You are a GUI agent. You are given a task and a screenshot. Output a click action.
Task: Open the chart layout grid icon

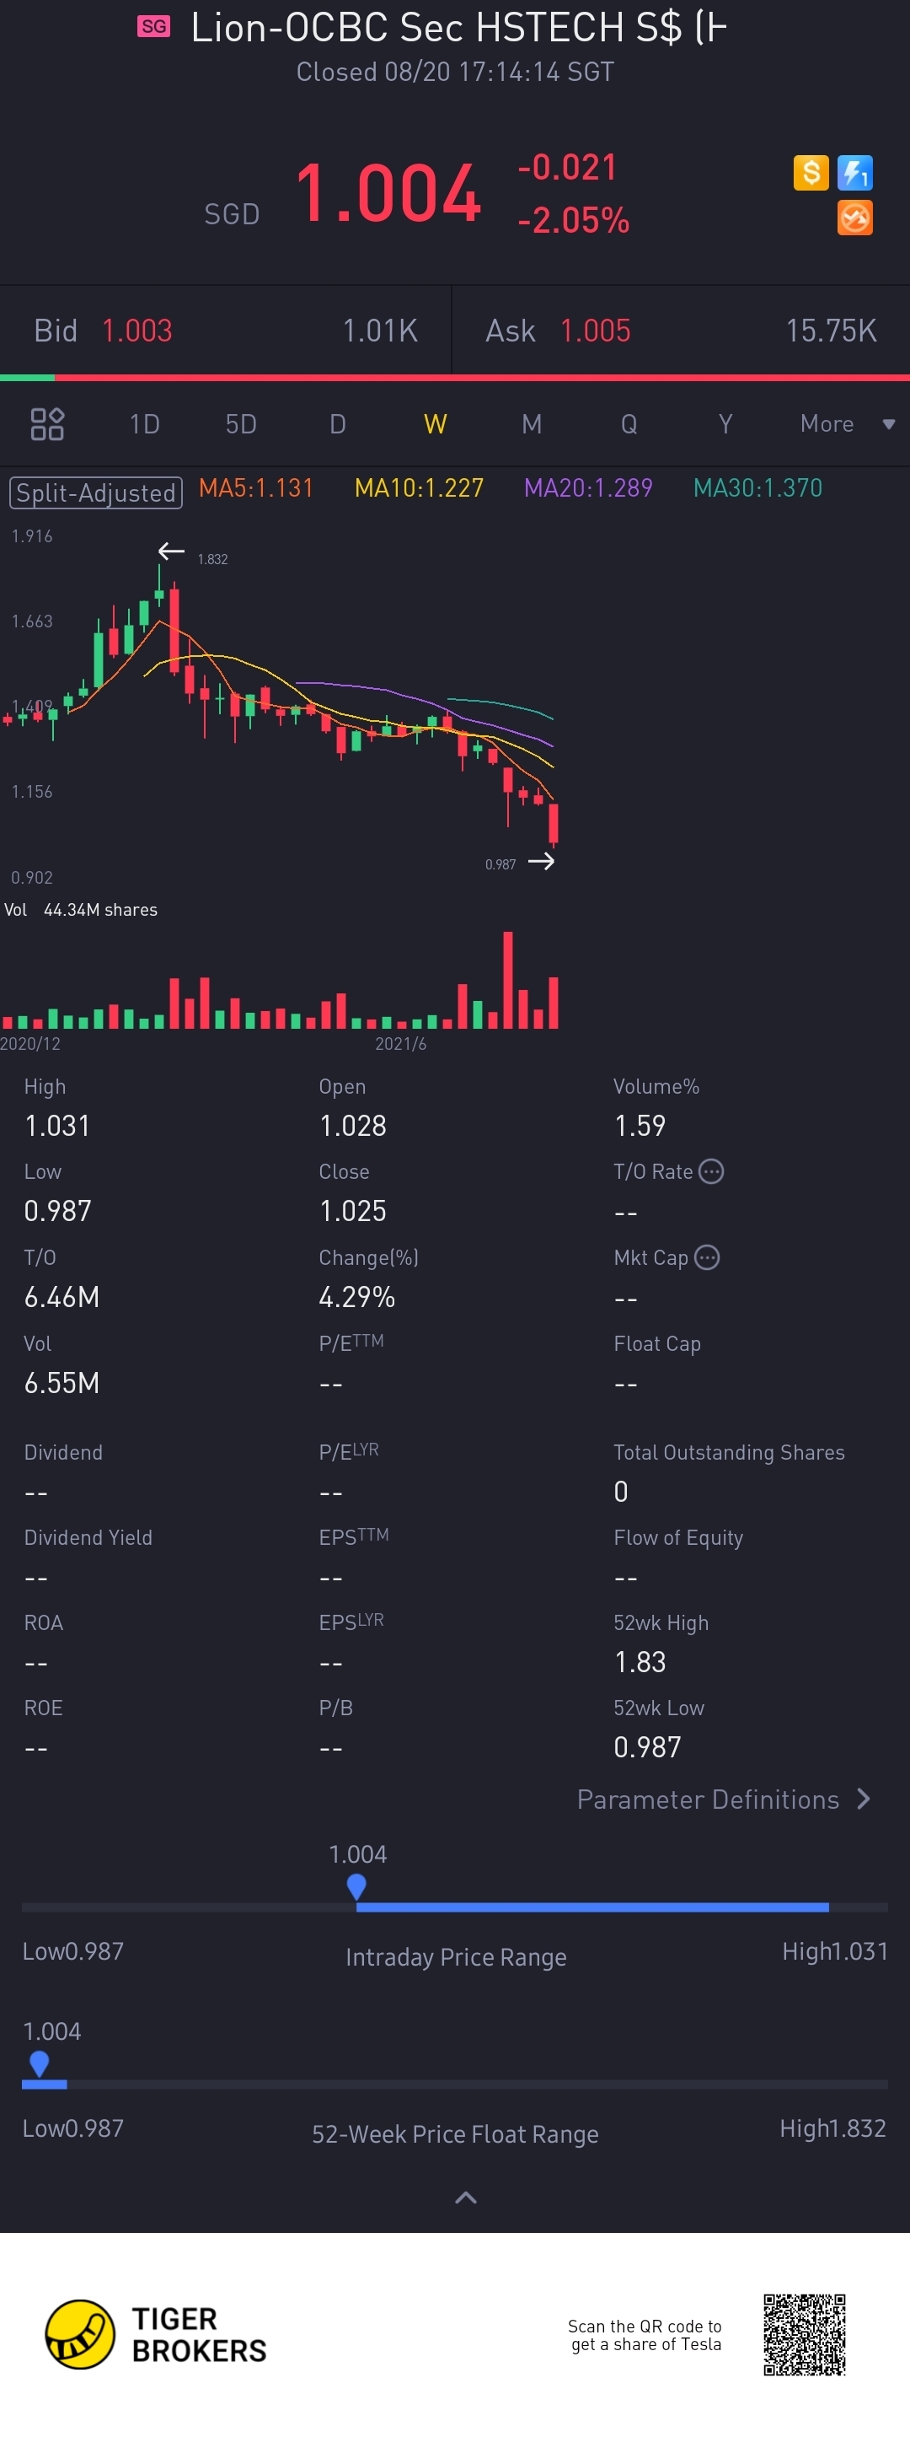click(46, 424)
